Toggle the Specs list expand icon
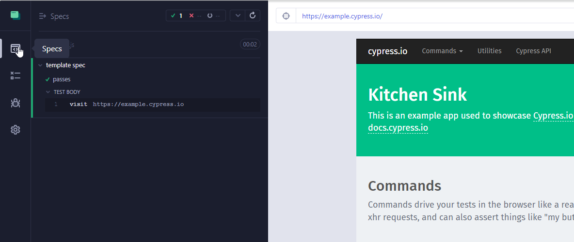Screen dimensions: 574x242 tap(43, 16)
